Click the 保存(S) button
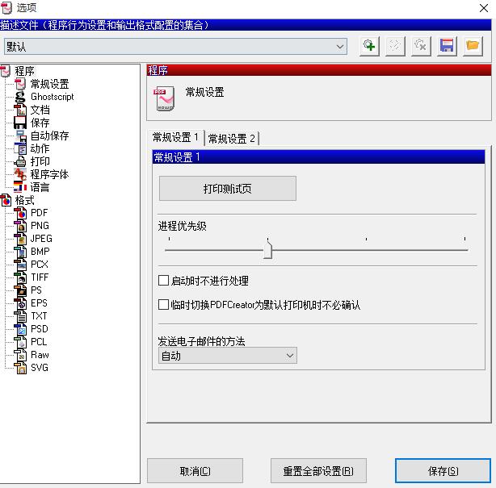496x488 pixels. pos(443,471)
